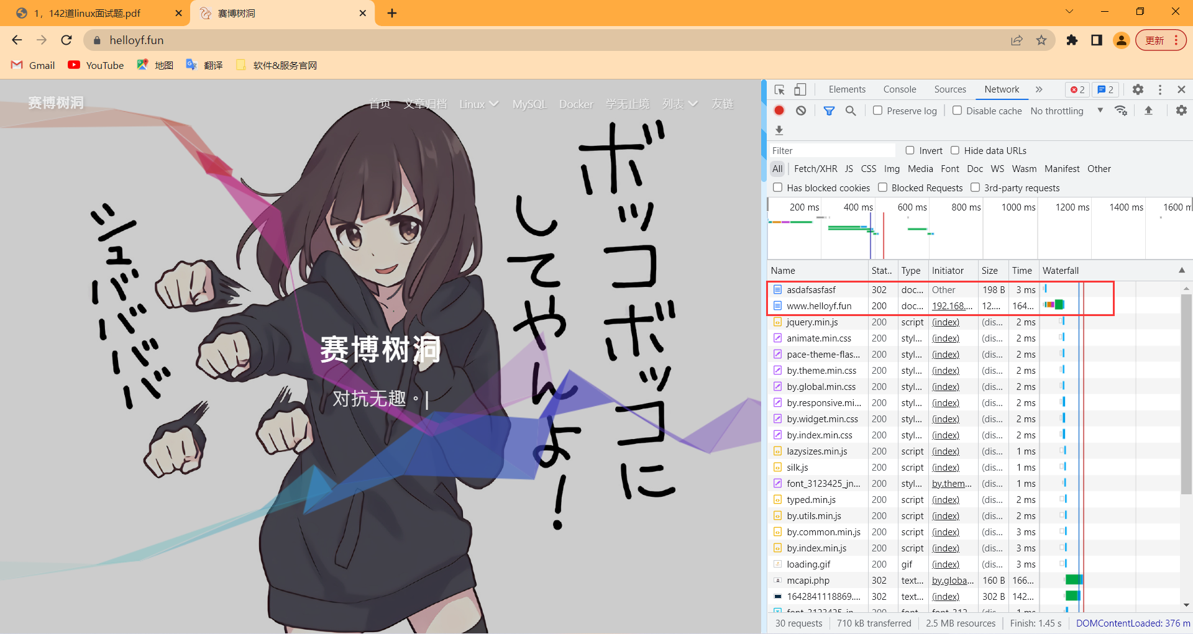Open the Docker link in site navigation
The width and height of the screenshot is (1193, 634).
576,104
